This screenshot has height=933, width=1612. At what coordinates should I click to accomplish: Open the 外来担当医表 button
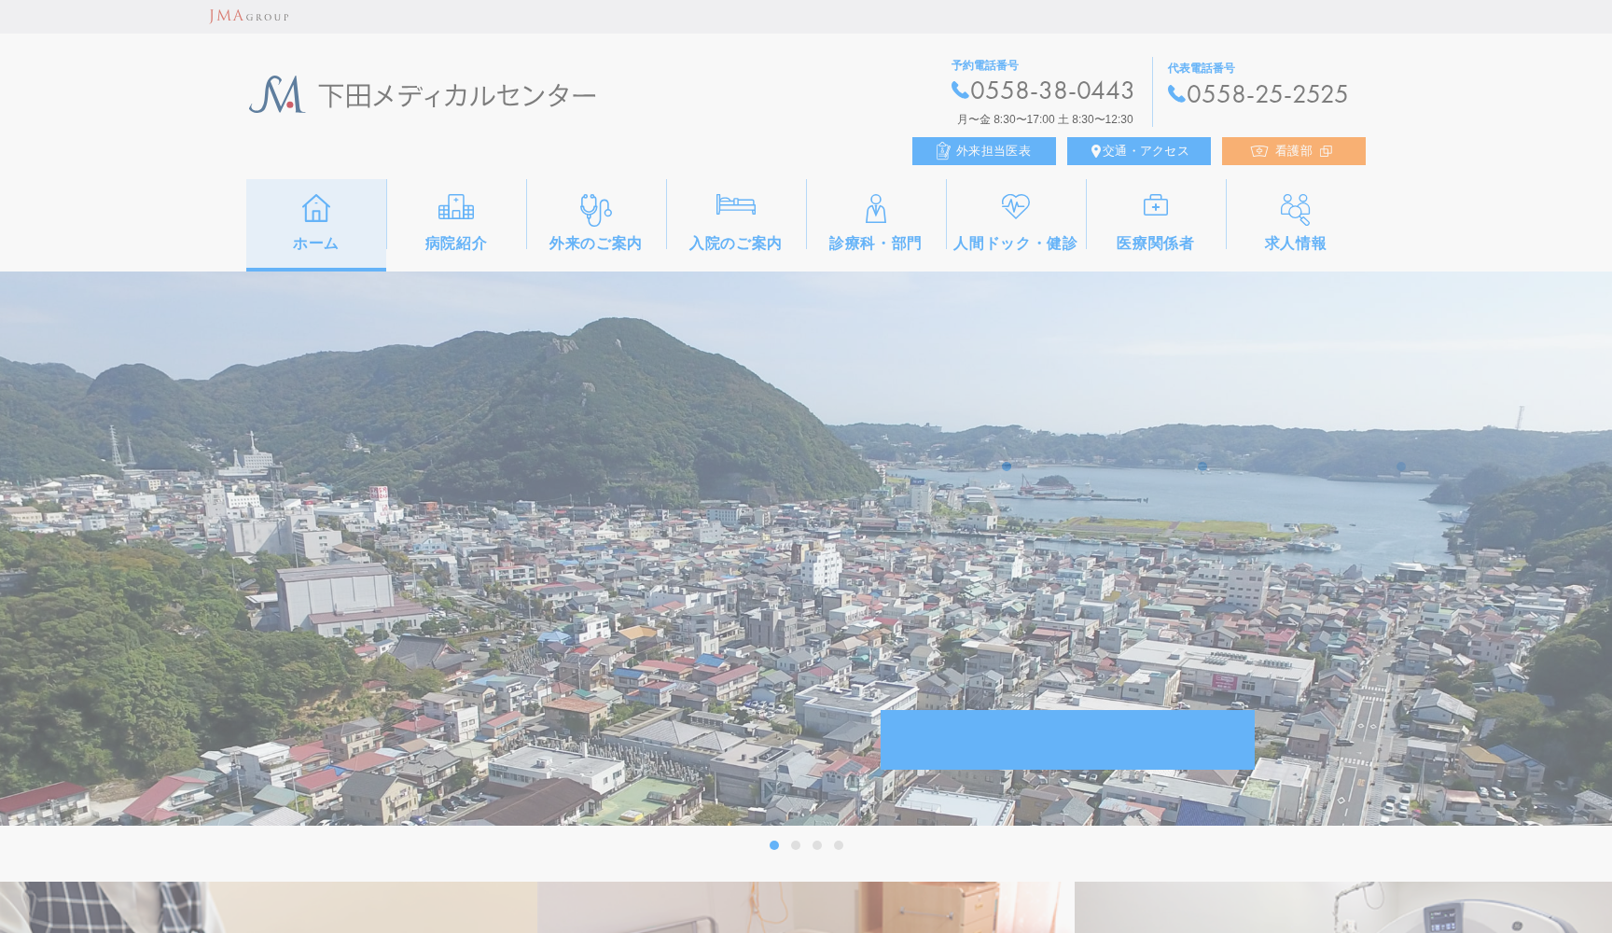click(x=984, y=151)
